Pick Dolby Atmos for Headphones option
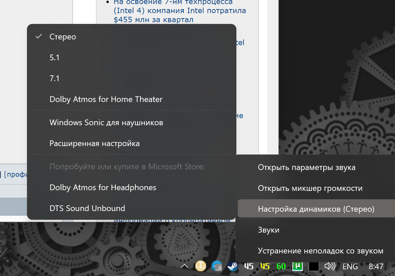This screenshot has height=276, width=395. coord(132,187)
